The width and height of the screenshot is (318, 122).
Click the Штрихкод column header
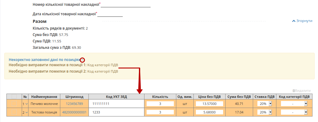tap(74, 97)
